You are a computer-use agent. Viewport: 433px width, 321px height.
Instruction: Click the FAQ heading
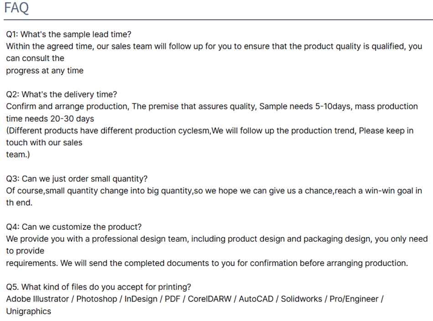[x=16, y=8]
